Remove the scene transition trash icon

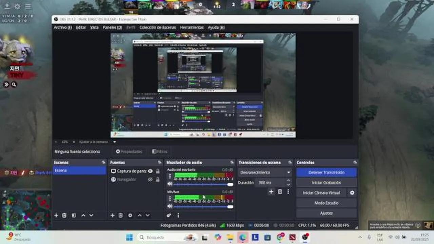[x=280, y=192]
